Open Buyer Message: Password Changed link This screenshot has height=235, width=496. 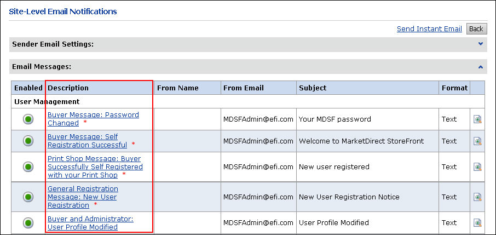(93, 115)
